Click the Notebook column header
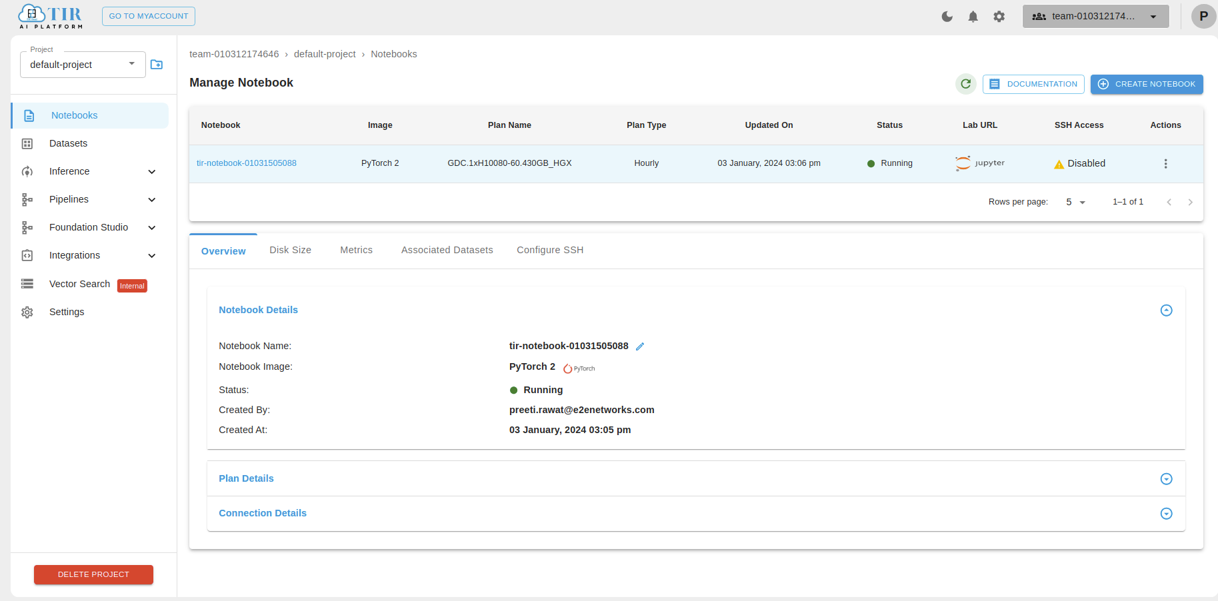Screen dimensions: 1218x601 [x=221, y=125]
